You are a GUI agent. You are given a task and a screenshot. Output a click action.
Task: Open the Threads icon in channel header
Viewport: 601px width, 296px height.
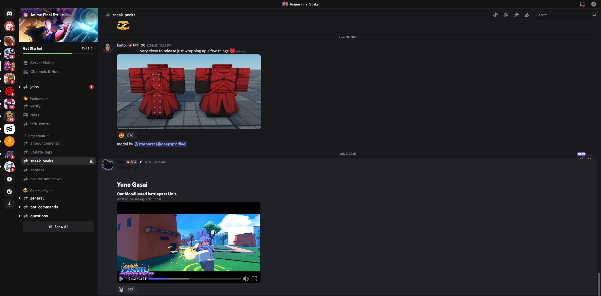click(495, 15)
